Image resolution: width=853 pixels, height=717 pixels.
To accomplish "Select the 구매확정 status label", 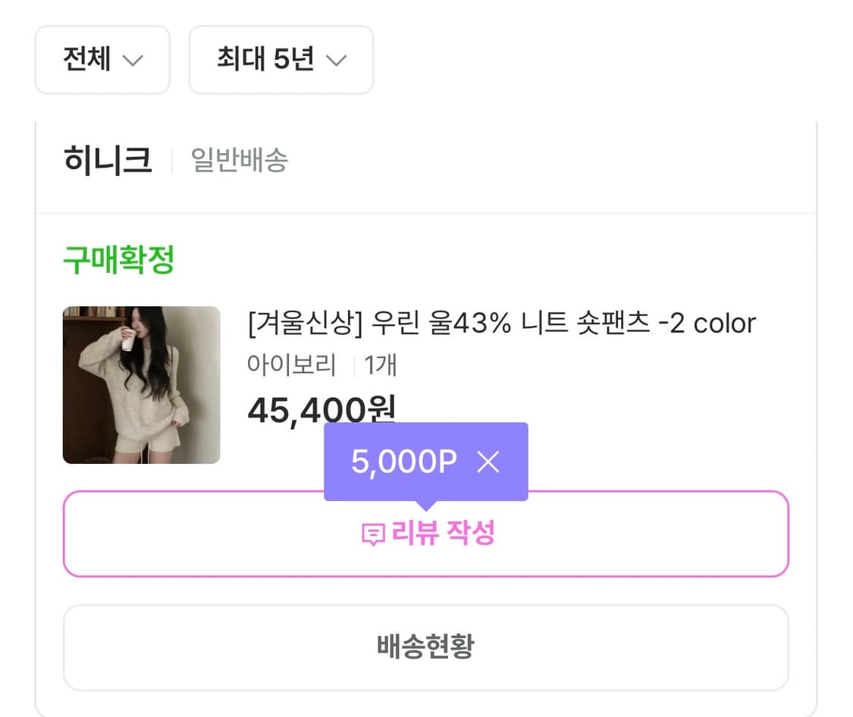I will pos(118,260).
